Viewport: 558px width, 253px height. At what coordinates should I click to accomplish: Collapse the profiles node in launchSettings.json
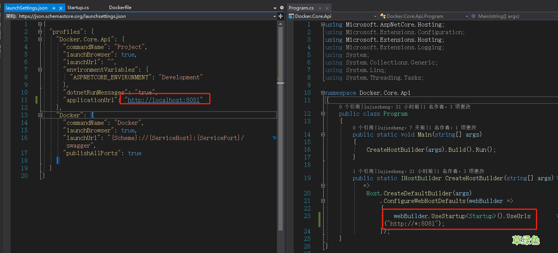40,31
